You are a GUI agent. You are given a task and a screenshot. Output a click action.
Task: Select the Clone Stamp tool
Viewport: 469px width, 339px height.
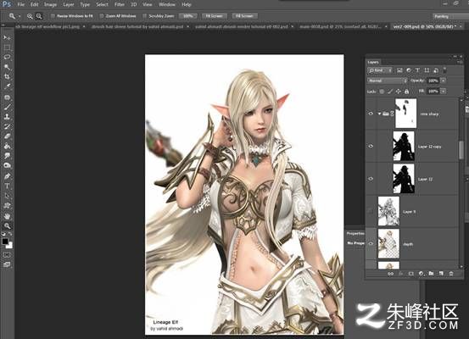tap(7, 117)
